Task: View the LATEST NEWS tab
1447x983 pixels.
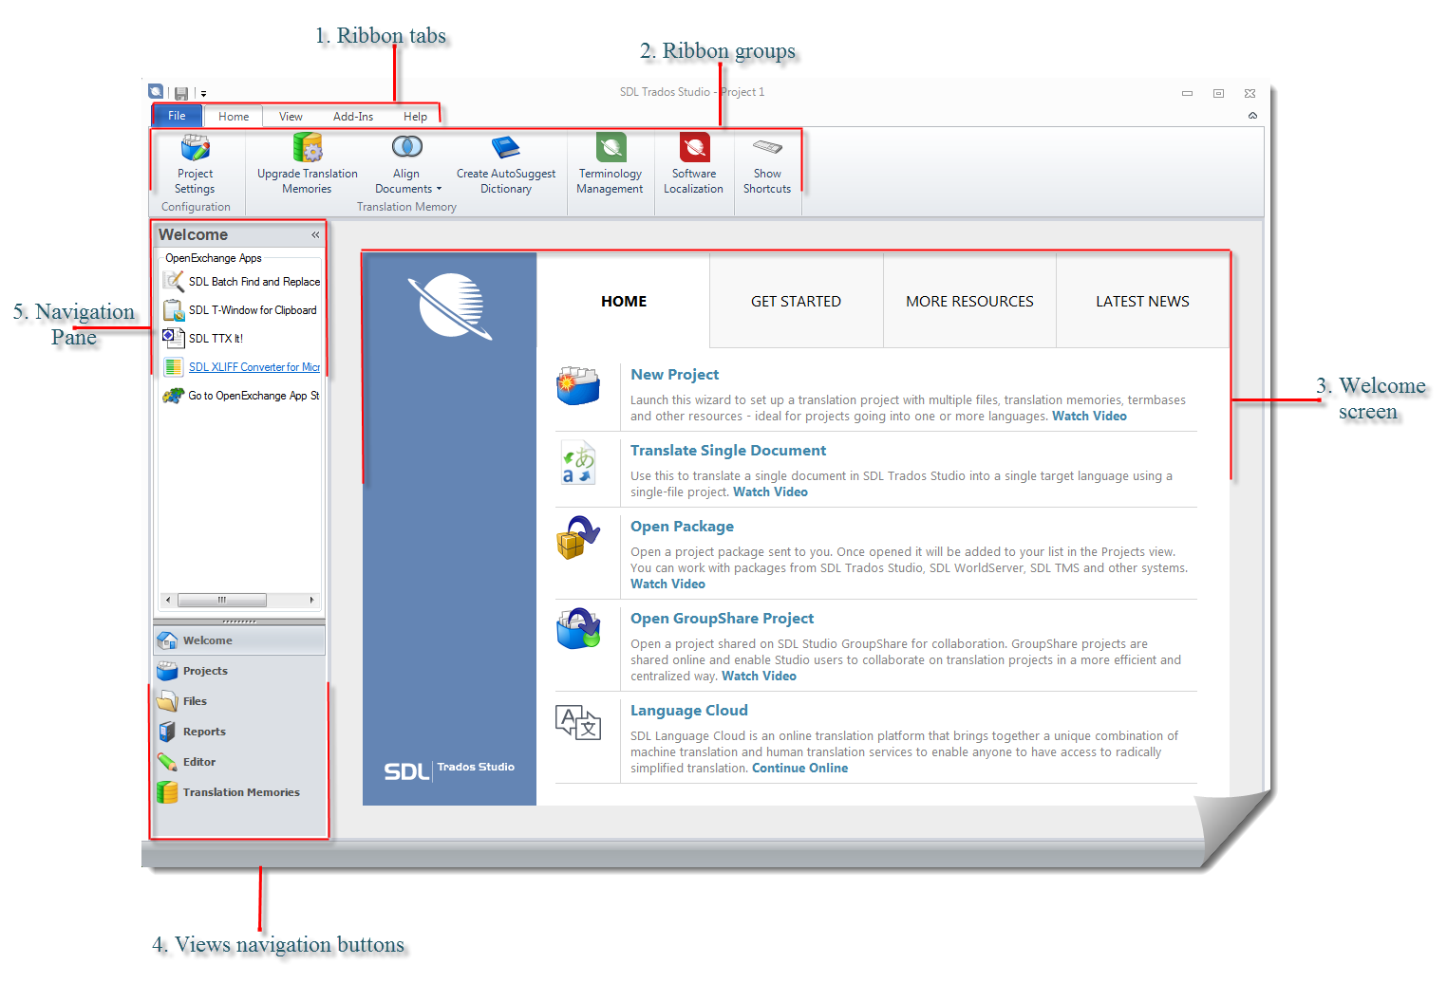Action: [1142, 302]
